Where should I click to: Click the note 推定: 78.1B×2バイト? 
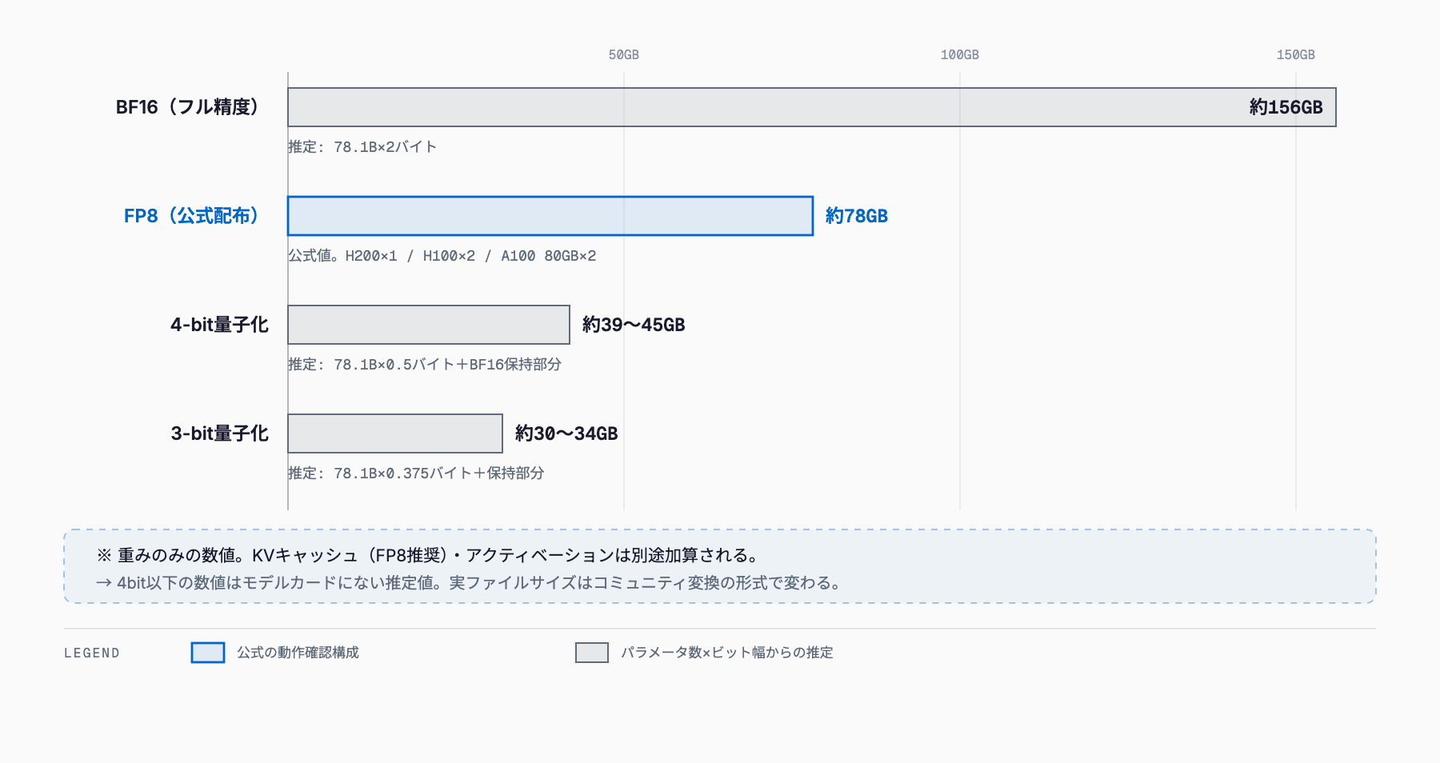tap(362, 147)
